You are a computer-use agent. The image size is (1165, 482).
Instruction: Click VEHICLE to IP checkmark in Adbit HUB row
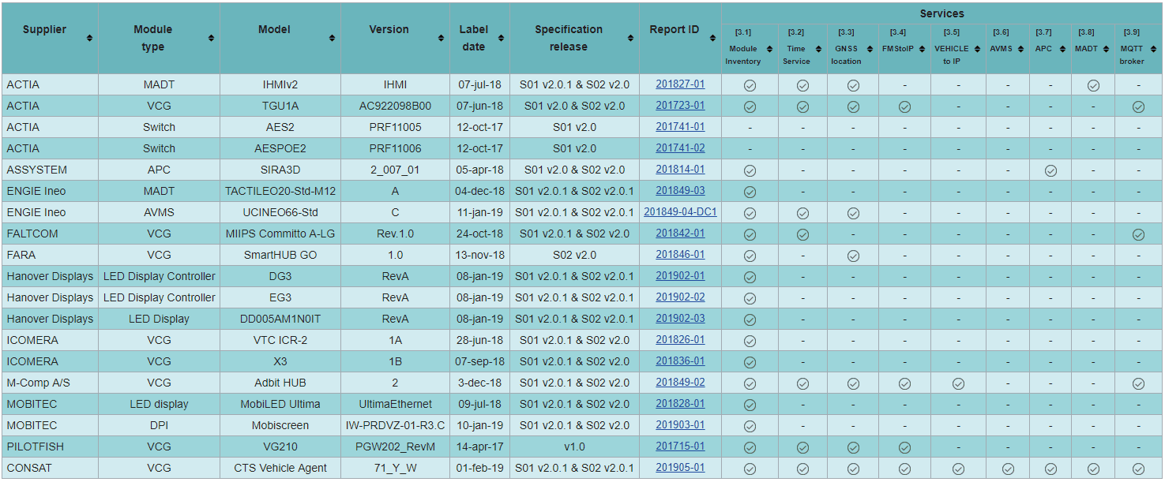coord(958,383)
